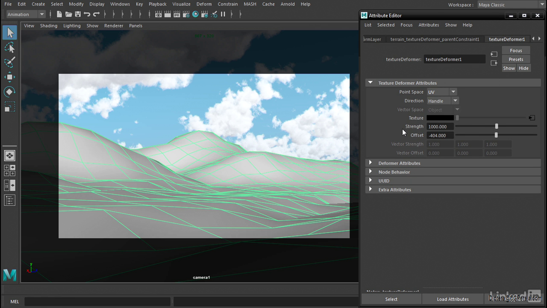
Task: Activate the Scale tool
Action: pyautogui.click(x=10, y=107)
